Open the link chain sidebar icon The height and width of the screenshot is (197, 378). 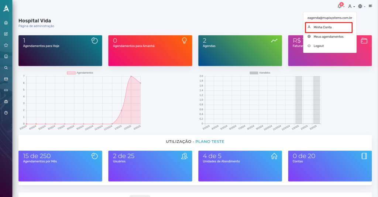(6, 90)
